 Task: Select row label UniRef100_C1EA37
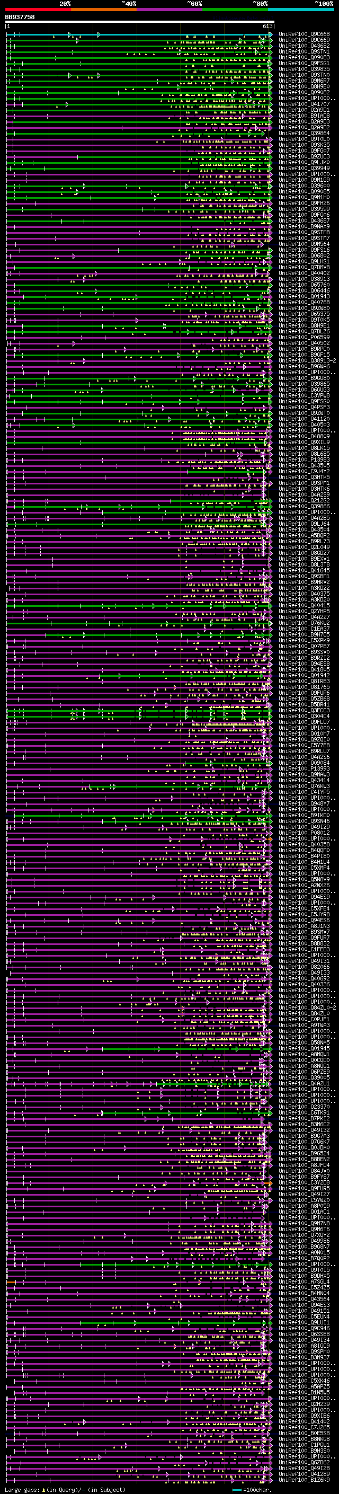304,629
